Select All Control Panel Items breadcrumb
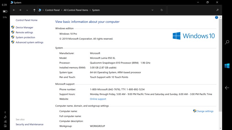The width and height of the screenshot is (232, 130). pos(76,10)
